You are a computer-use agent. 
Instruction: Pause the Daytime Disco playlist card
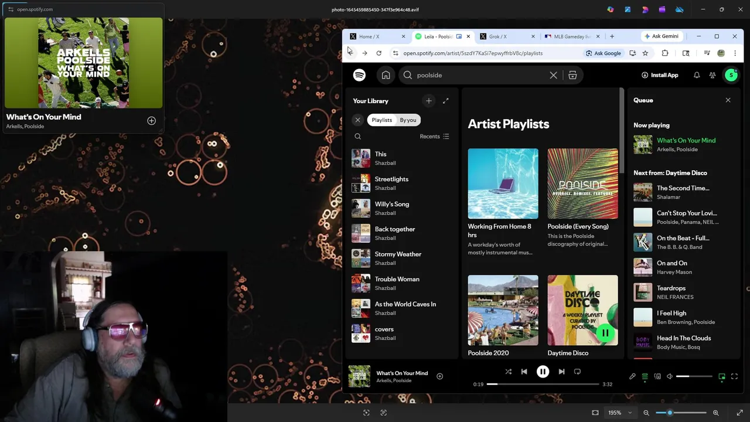coord(605,333)
